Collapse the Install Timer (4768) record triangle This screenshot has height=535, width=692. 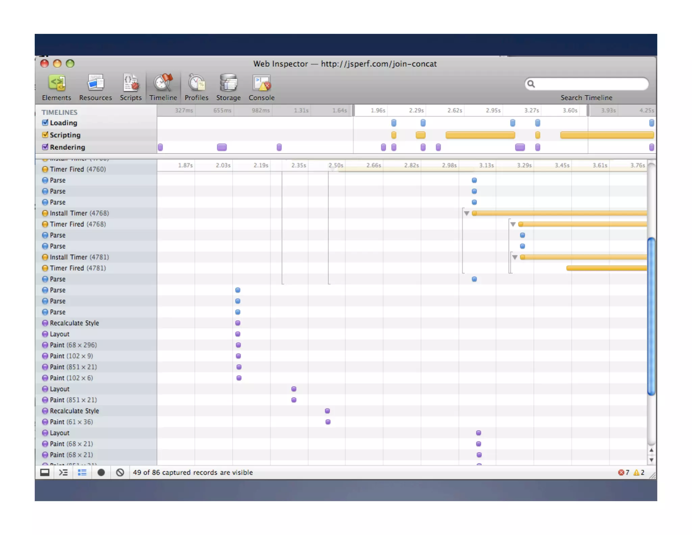[466, 213]
